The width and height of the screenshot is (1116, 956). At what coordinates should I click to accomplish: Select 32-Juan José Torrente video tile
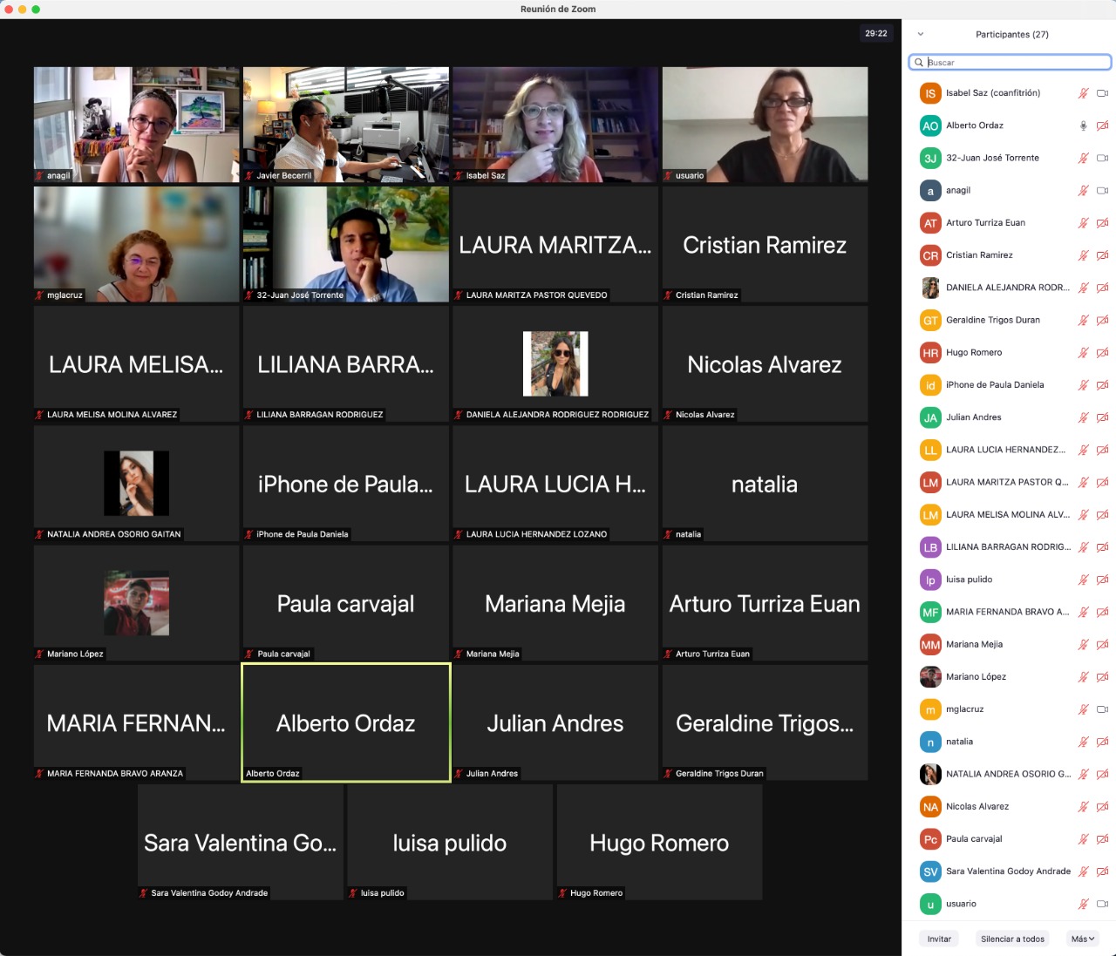pyautogui.click(x=346, y=244)
